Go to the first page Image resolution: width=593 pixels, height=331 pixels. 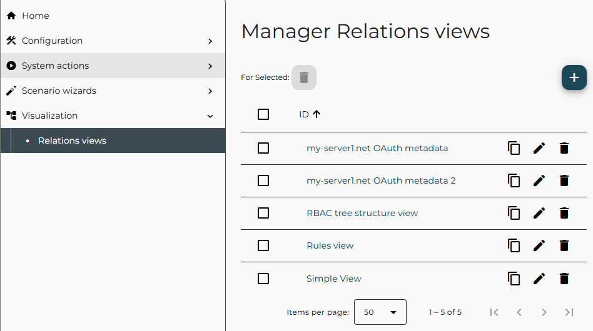[494, 312]
